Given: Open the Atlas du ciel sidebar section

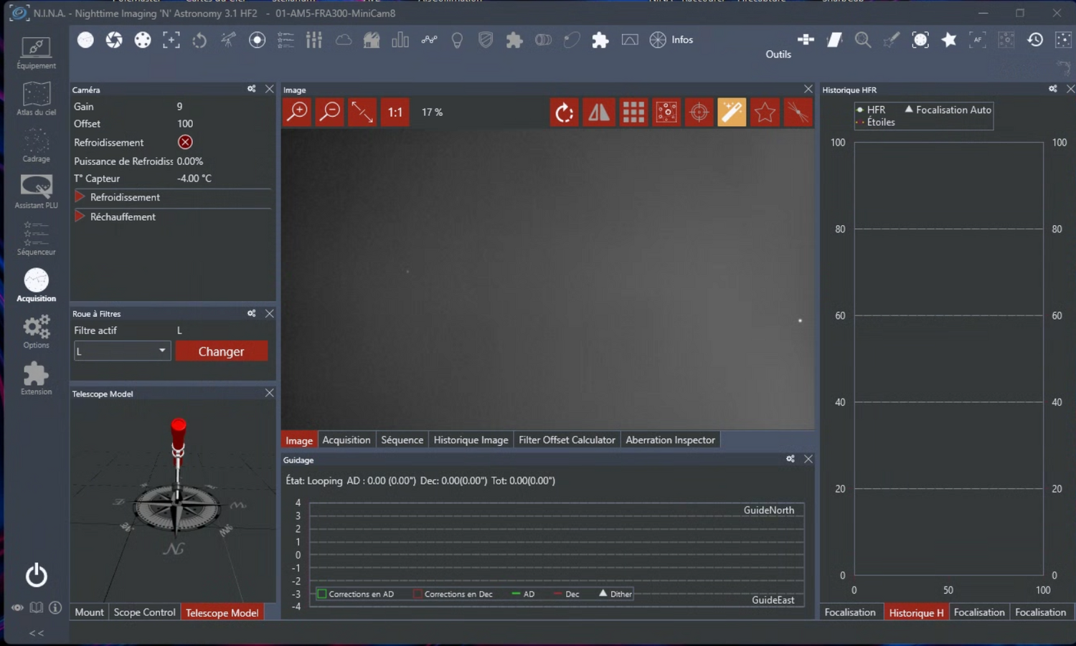Looking at the screenshot, I should coord(36,99).
